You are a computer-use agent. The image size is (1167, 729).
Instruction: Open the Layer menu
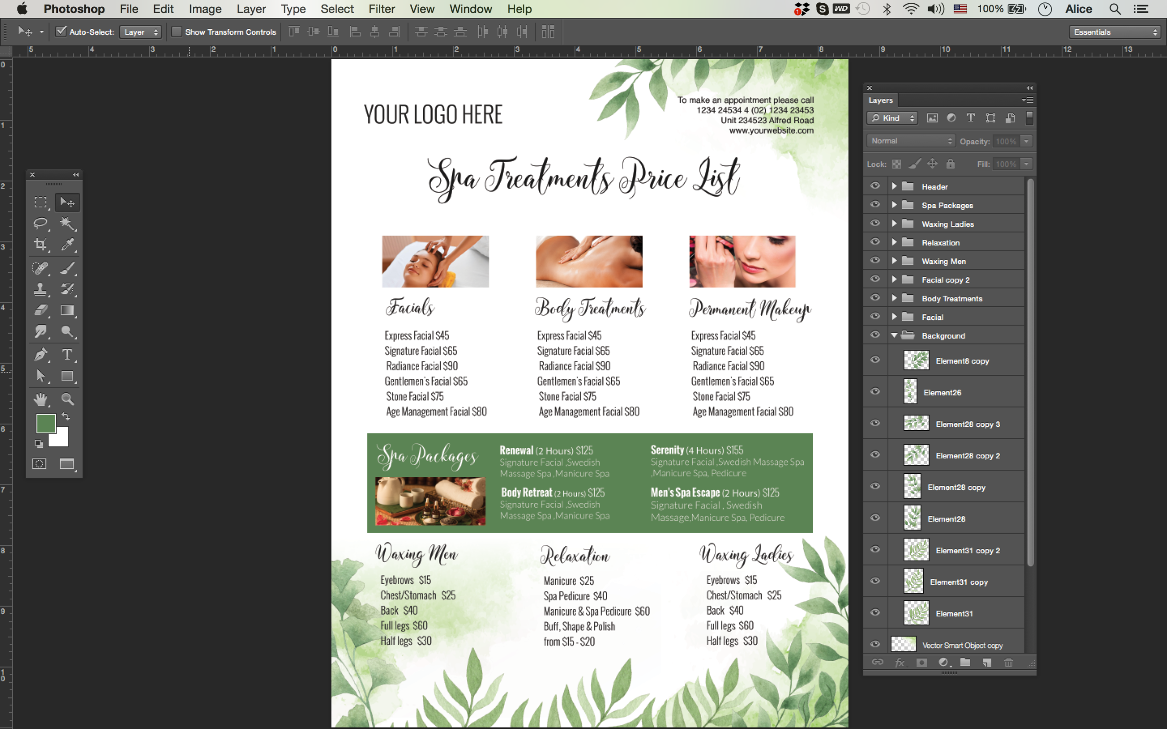click(x=251, y=9)
